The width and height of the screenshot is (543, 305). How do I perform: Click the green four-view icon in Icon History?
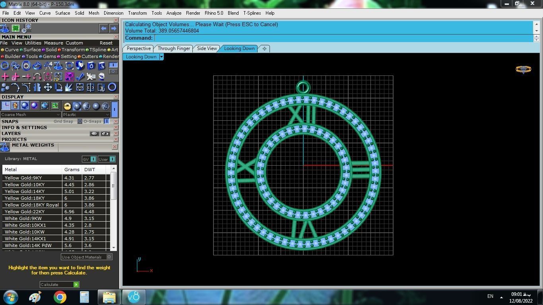click(x=16, y=28)
